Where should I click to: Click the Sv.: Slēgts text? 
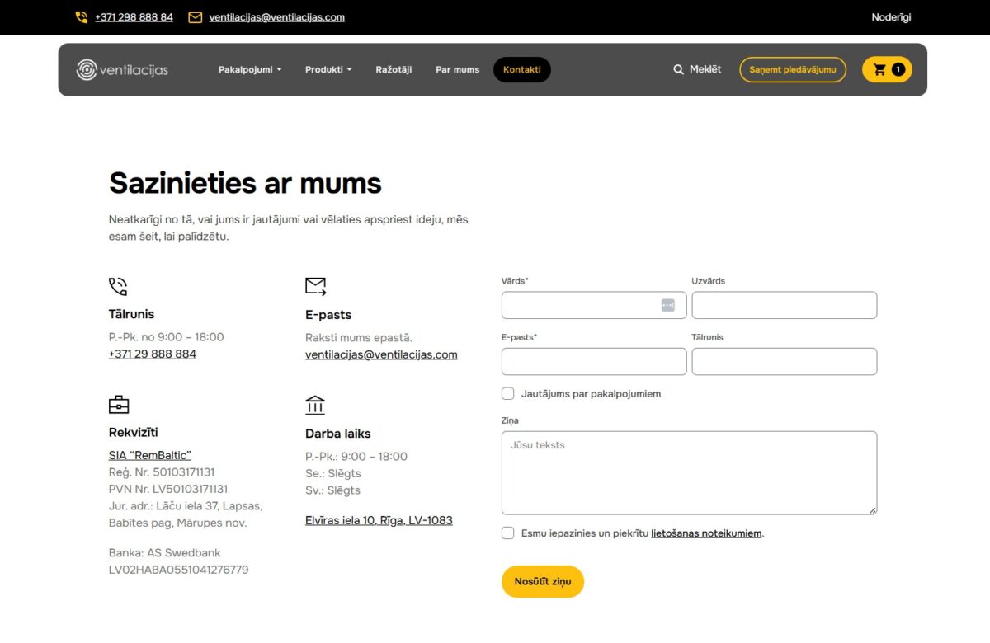click(x=333, y=490)
